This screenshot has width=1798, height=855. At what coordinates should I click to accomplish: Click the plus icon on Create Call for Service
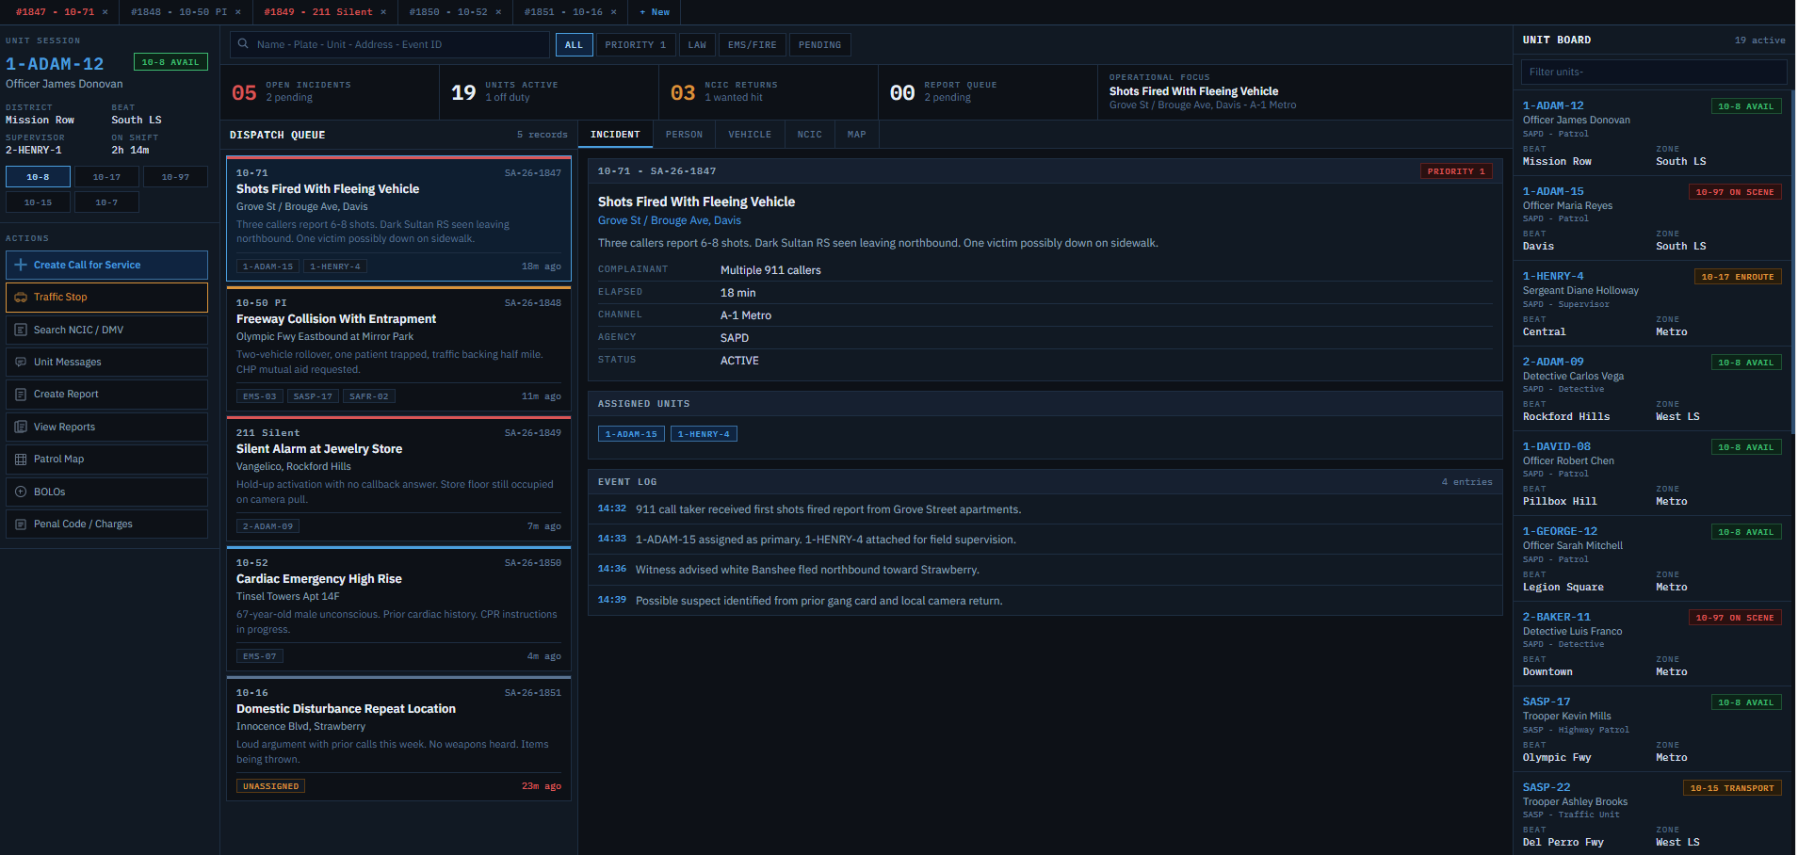[21, 266]
